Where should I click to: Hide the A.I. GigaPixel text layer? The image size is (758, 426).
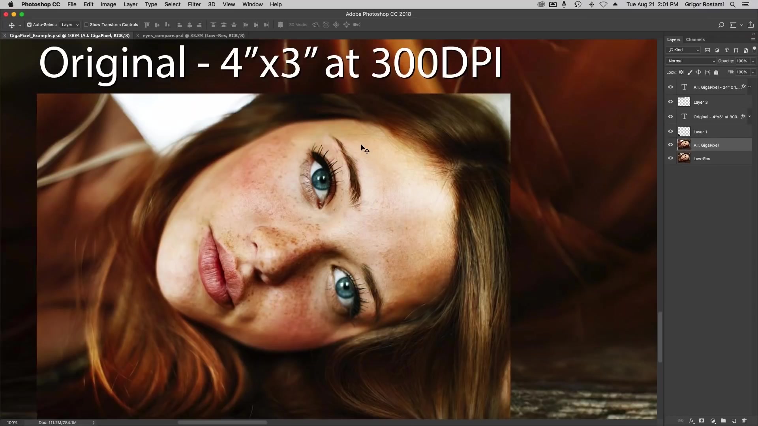tap(670, 87)
